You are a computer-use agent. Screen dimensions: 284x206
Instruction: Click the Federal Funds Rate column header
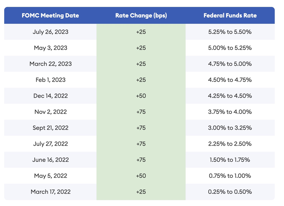coord(230,15)
